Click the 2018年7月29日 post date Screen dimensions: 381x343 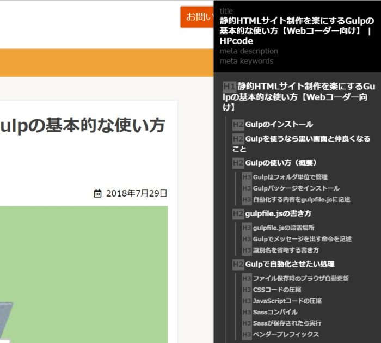pos(137,193)
